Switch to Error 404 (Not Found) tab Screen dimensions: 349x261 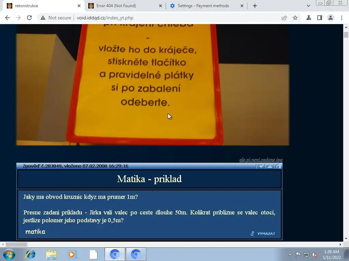point(125,6)
